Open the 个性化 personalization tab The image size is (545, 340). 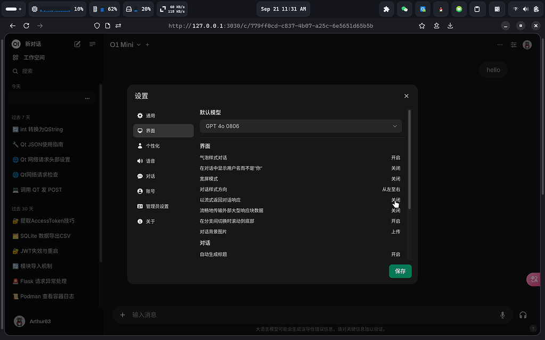coord(163,146)
